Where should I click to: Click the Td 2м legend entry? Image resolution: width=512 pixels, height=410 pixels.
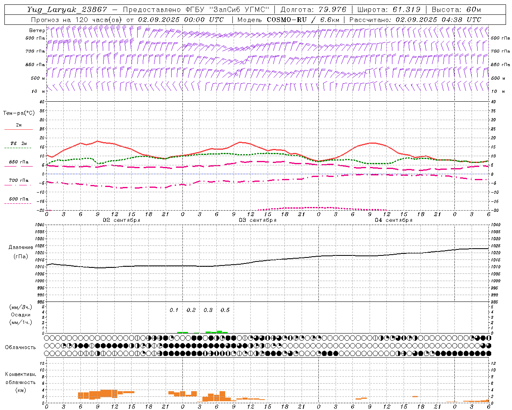18,143
